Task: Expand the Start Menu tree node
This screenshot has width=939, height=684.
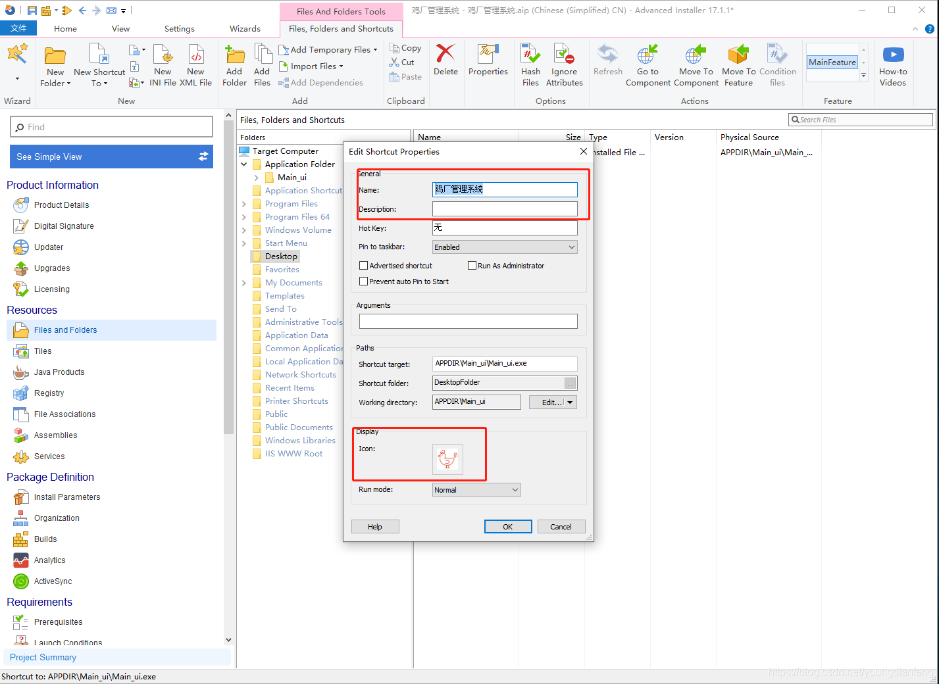Action: point(244,243)
